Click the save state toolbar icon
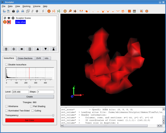Viewport: 166px width, 133px height. pos(8,11)
